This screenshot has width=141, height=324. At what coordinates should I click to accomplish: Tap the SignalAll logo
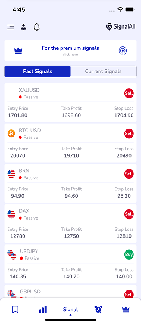click(x=121, y=27)
